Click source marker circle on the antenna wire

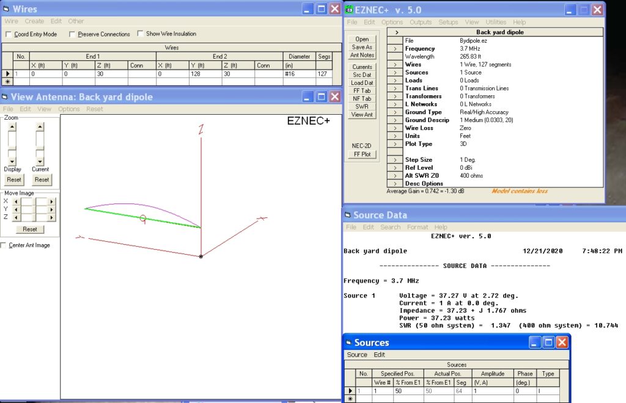pos(143,218)
